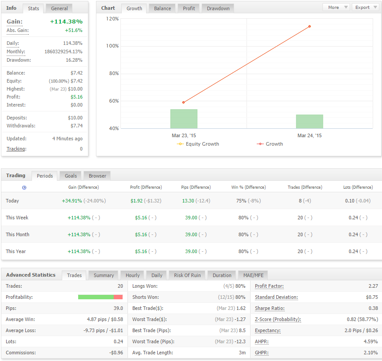Click the green Profitability bar
Image resolution: width=382 pixels, height=361 pixels.
coord(96,297)
